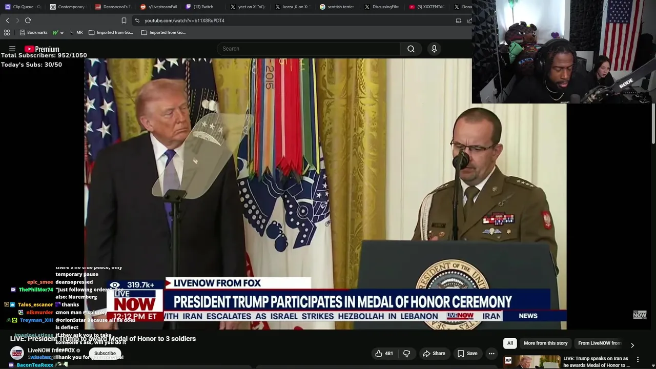The image size is (656, 369).
Task: Open first 'Imported from Go...' bookmarks folder
Action: pyautogui.click(x=111, y=32)
